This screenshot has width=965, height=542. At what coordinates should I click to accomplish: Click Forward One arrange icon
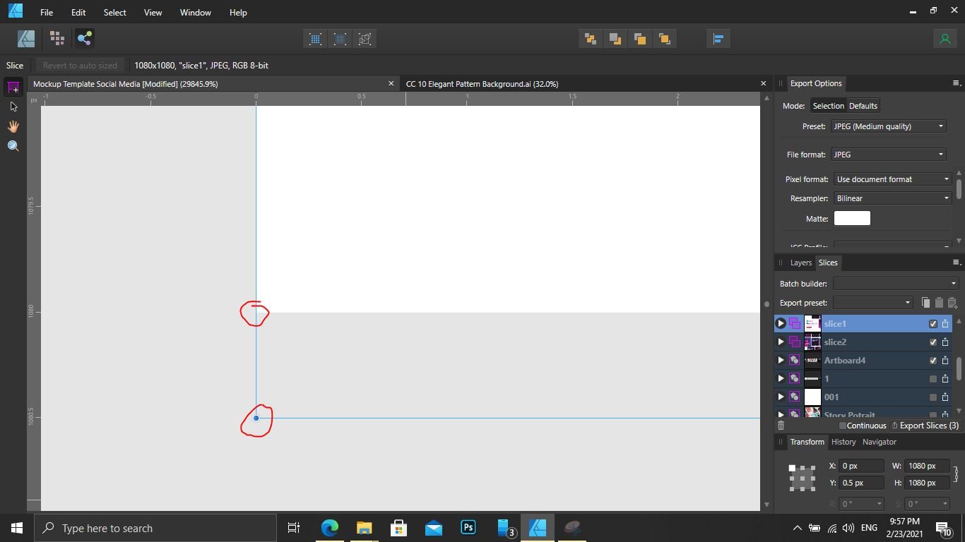click(x=639, y=39)
